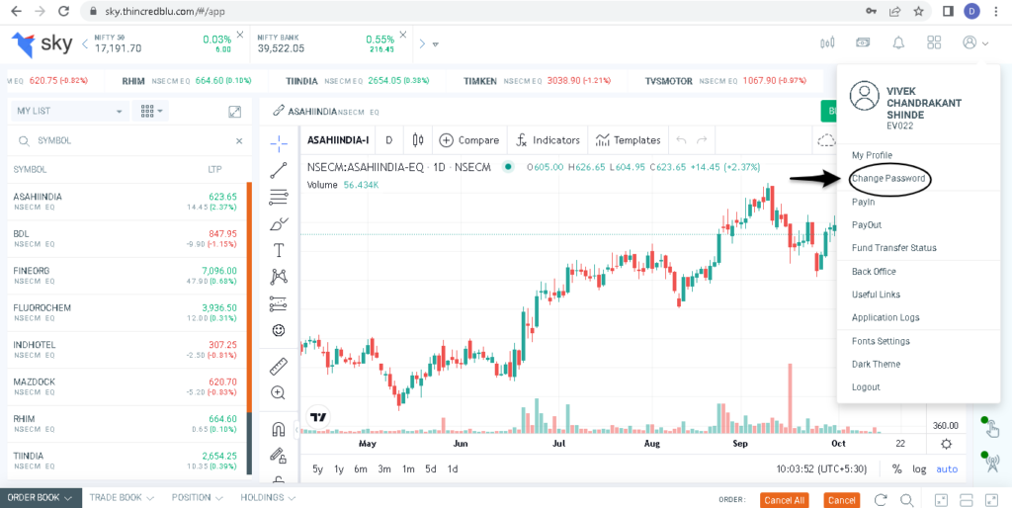Select ASAHIINDIA in the watchlist
The height and width of the screenshot is (508, 1012).
click(x=127, y=202)
